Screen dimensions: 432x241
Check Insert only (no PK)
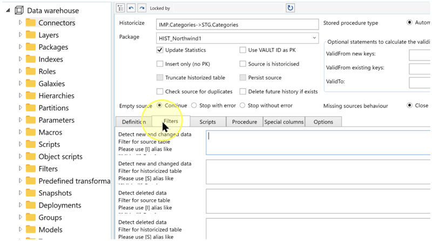pos(160,64)
